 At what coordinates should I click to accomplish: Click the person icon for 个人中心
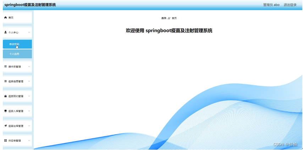(5, 32)
